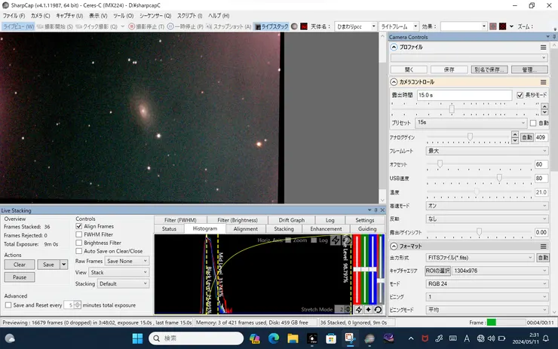The image size is (558, 349).
Task: Adjust the アナログゲイン slider
Action: tap(471, 137)
